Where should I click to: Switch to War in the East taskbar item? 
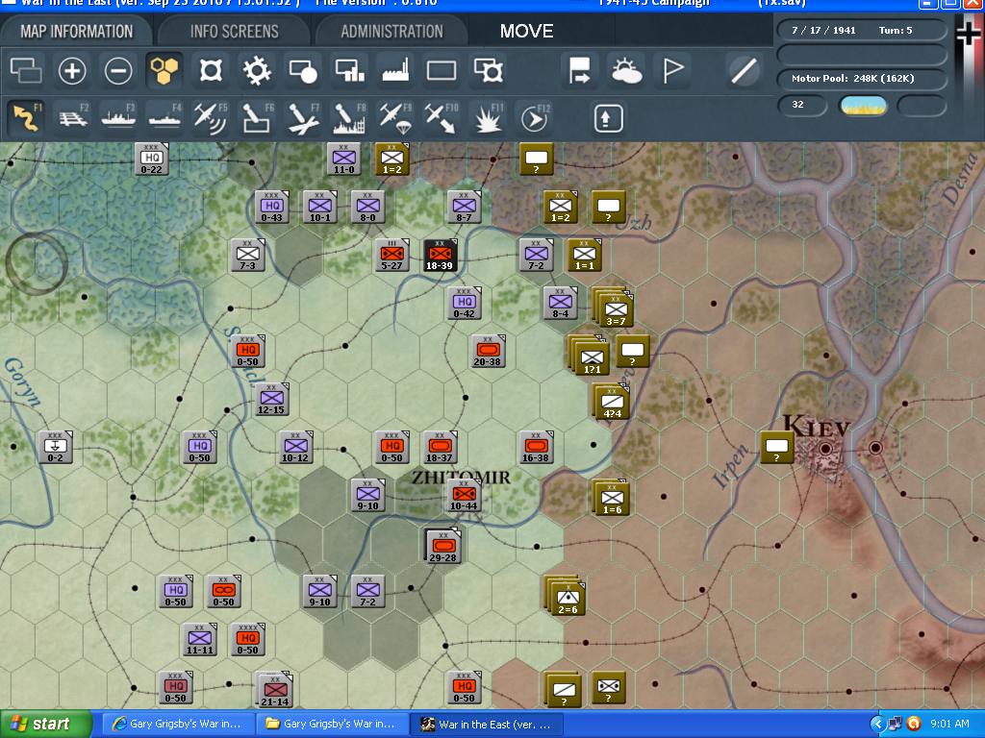(486, 724)
